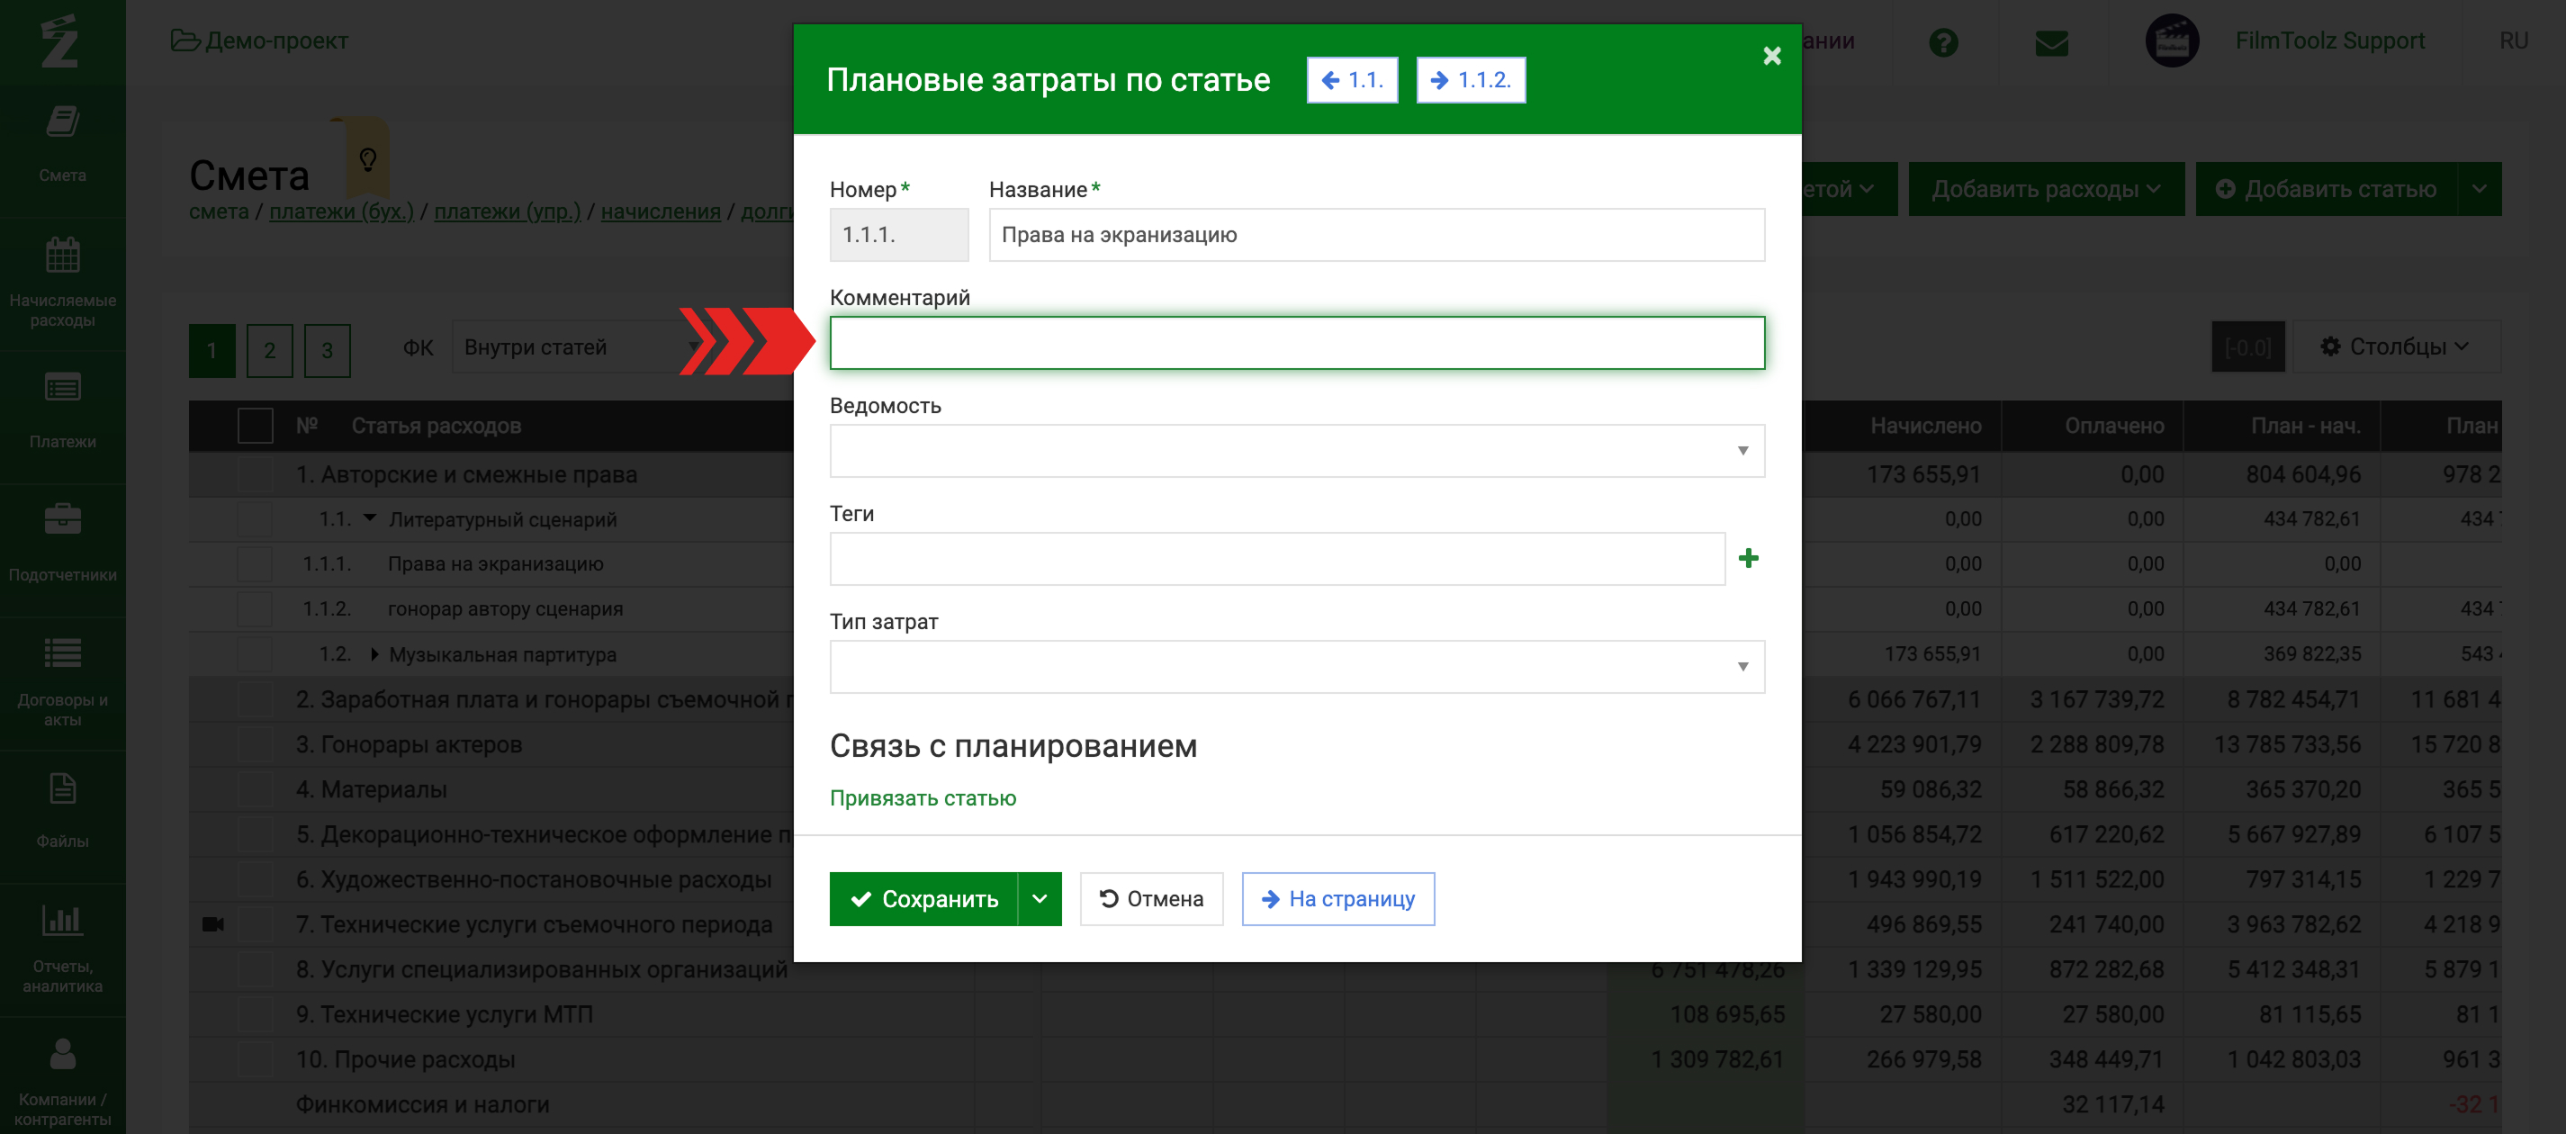Viewport: 2566px width, 1134px height.
Task: Open Файлы sidebar section
Action: (x=62, y=811)
